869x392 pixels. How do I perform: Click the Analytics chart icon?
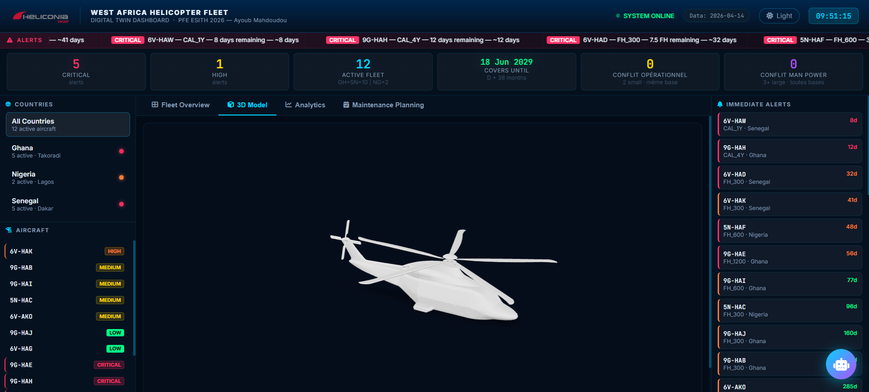click(288, 105)
